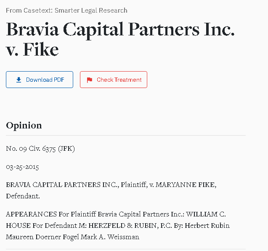The width and height of the screenshot is (268, 251).
Task: Click the bold FIKE defendant name
Action: [x=206, y=185]
